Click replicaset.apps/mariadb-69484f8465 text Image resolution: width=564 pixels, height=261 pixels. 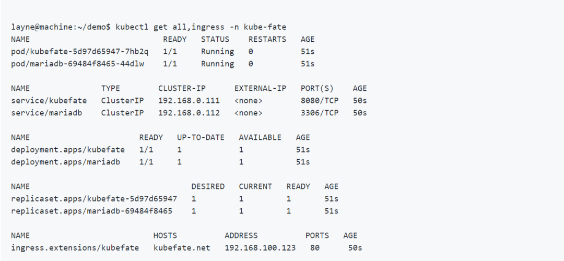[91, 211]
